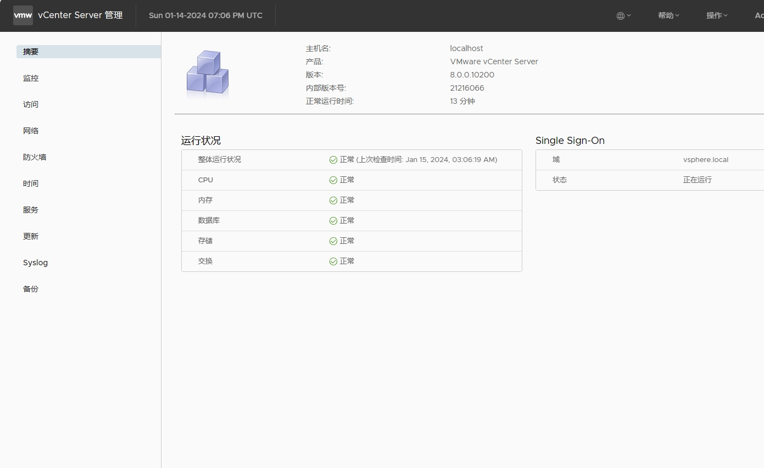This screenshot has height=468, width=764.
Task: Click the 运行状况 section heading
Action: pos(201,141)
